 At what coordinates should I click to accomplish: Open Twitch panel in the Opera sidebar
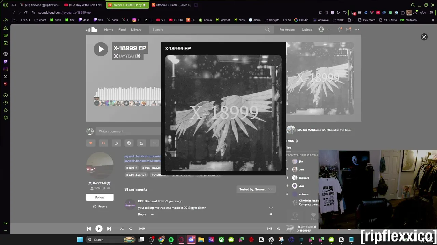coord(5,62)
